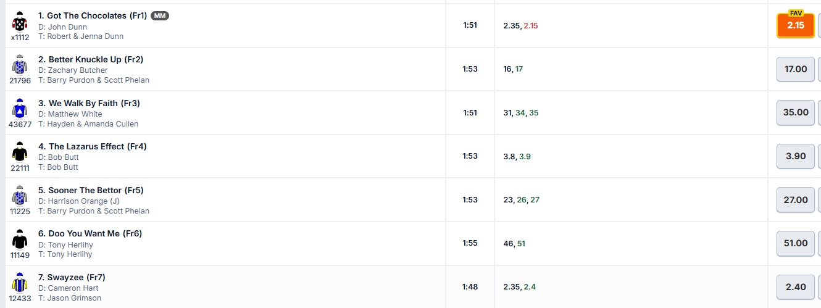Click Swayzee's striped jockey silks icon

[x=20, y=283]
